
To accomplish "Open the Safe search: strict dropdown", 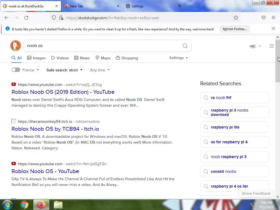I will (65, 70).
